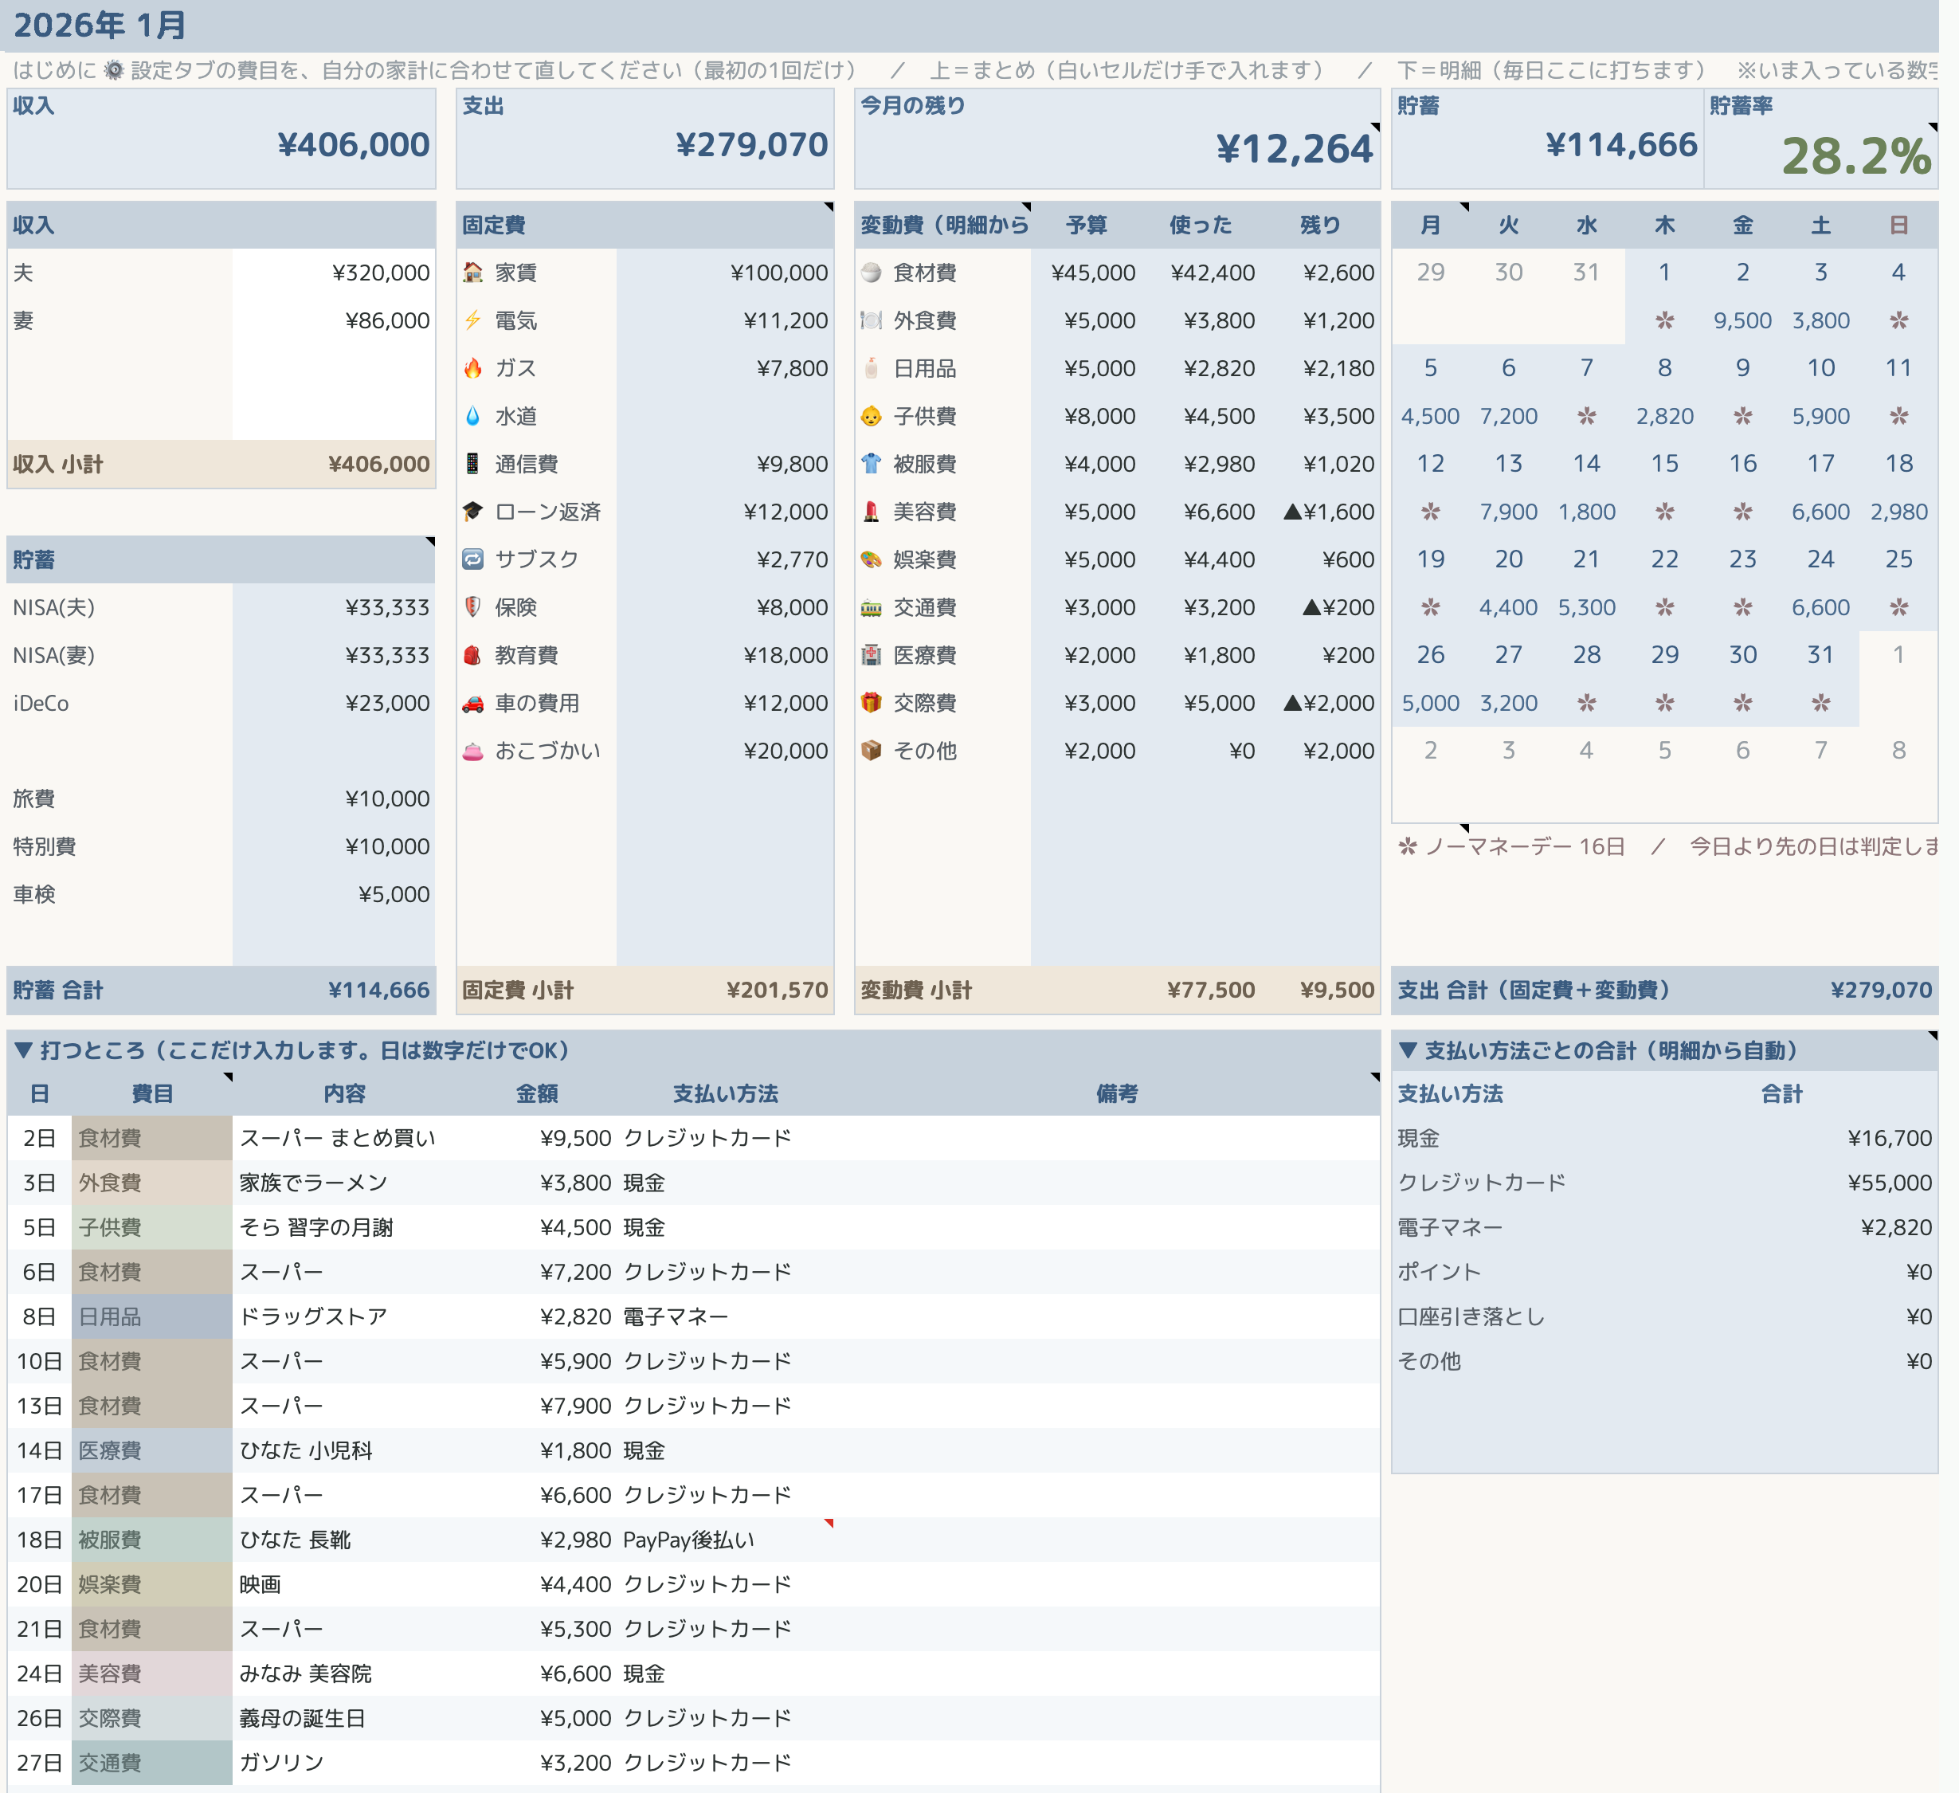The width and height of the screenshot is (1959, 1793).
Task: Click the flame icon beside ガス
Action: pyautogui.click(x=472, y=367)
